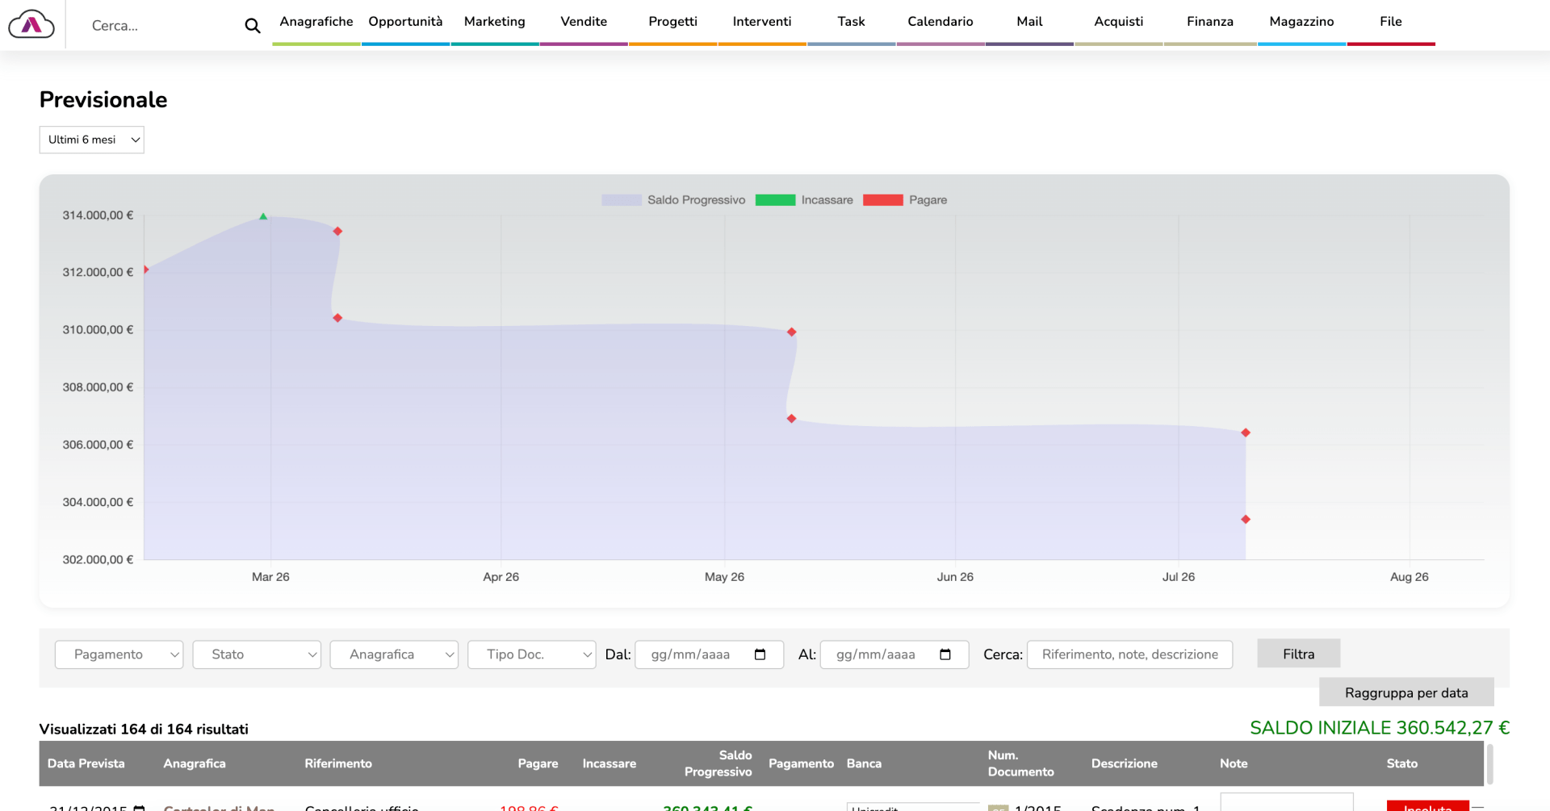Expand the Pagamento filter dropdown
Screen dimensions: 1550x811
coord(119,654)
